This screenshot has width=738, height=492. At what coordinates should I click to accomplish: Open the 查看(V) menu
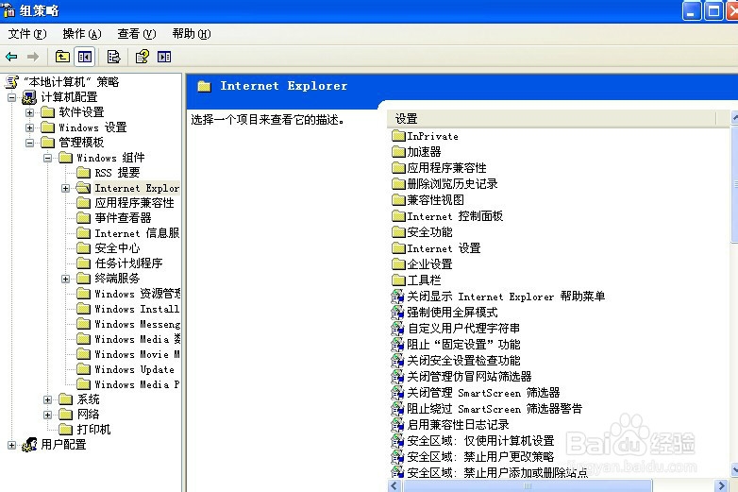[x=137, y=34]
